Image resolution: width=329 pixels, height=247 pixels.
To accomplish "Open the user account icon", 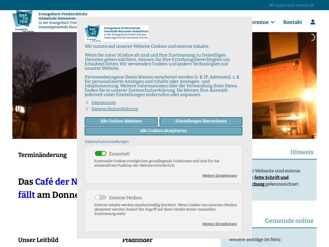I will 313,22.
